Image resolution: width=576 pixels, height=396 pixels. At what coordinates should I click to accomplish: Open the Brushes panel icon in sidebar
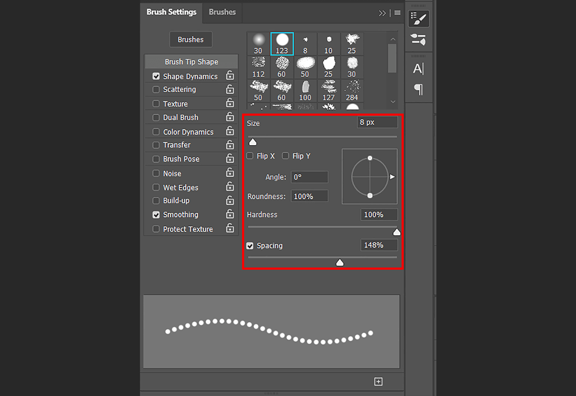click(x=419, y=40)
